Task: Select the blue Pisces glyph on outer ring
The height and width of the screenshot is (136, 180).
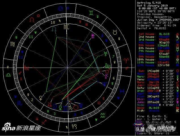Action: (x=122, y=91)
